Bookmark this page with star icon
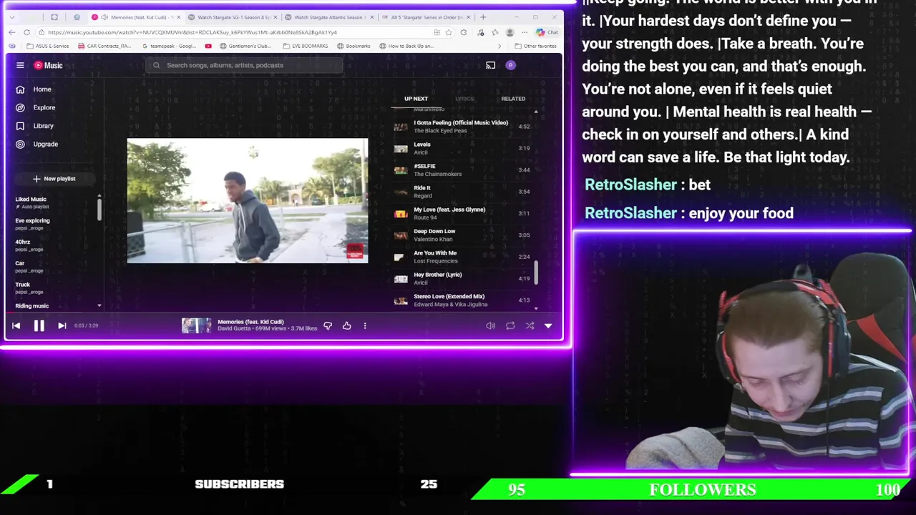 tap(449, 32)
